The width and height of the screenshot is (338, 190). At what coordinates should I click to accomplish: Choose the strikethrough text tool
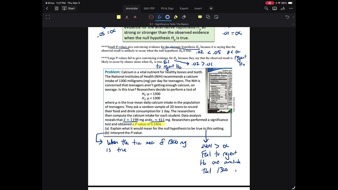135,17
